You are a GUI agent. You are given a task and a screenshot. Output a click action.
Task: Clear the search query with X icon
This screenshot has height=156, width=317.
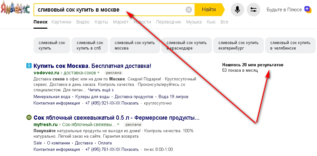tap(189, 10)
